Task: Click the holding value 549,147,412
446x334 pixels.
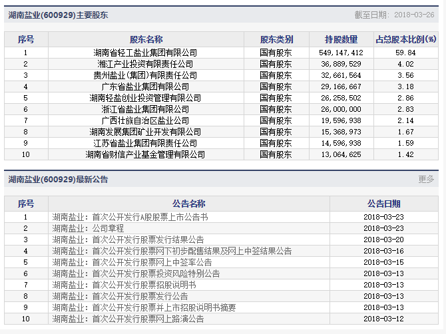Action: pos(341,53)
